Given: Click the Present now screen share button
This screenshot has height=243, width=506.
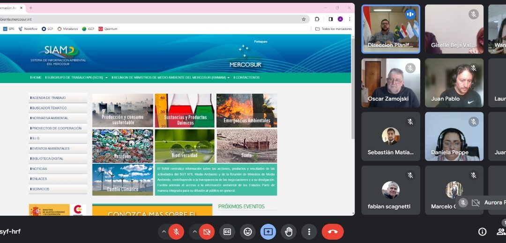Looking at the screenshot, I should click(x=268, y=232).
